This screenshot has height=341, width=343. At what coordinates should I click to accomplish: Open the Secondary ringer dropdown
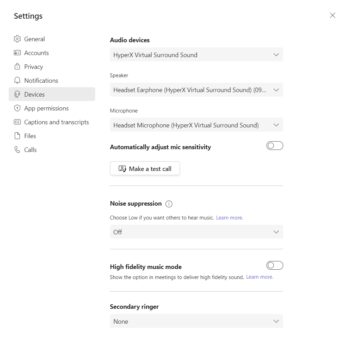pos(196,321)
